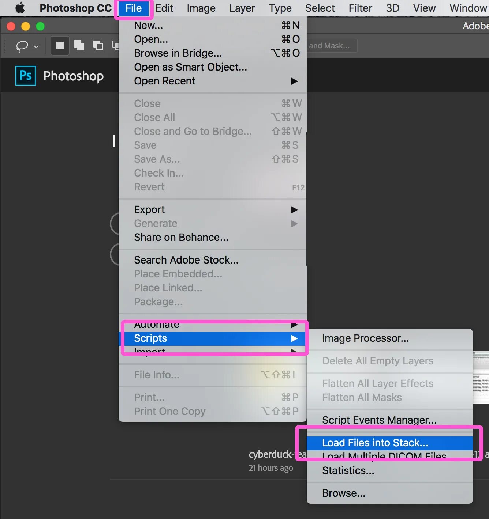
Task: Close the open File menu
Action: [x=133, y=8]
